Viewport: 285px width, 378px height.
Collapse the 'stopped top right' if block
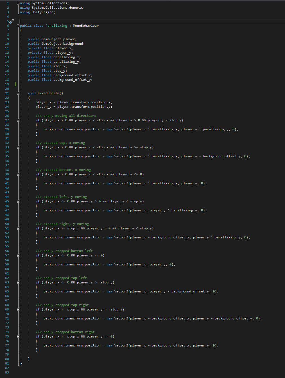(18, 309)
